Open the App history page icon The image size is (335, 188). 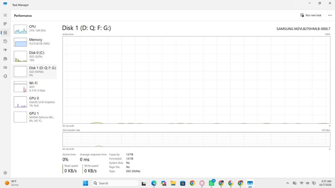5,41
